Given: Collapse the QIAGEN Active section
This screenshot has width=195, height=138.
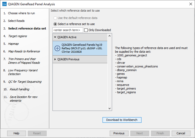Looking at the screenshot, I should coord(55,37).
